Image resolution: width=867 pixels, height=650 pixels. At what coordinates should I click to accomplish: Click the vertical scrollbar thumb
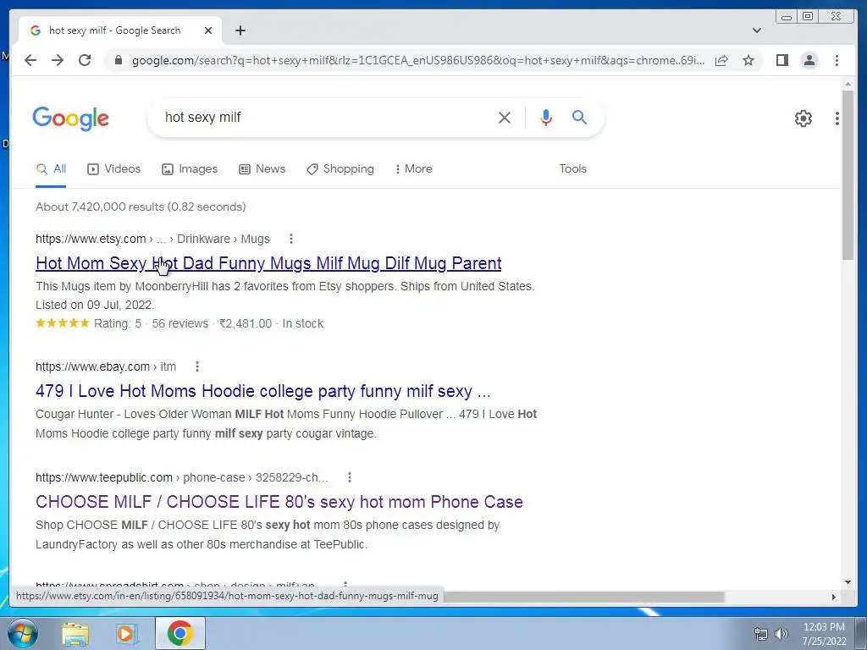point(848,174)
